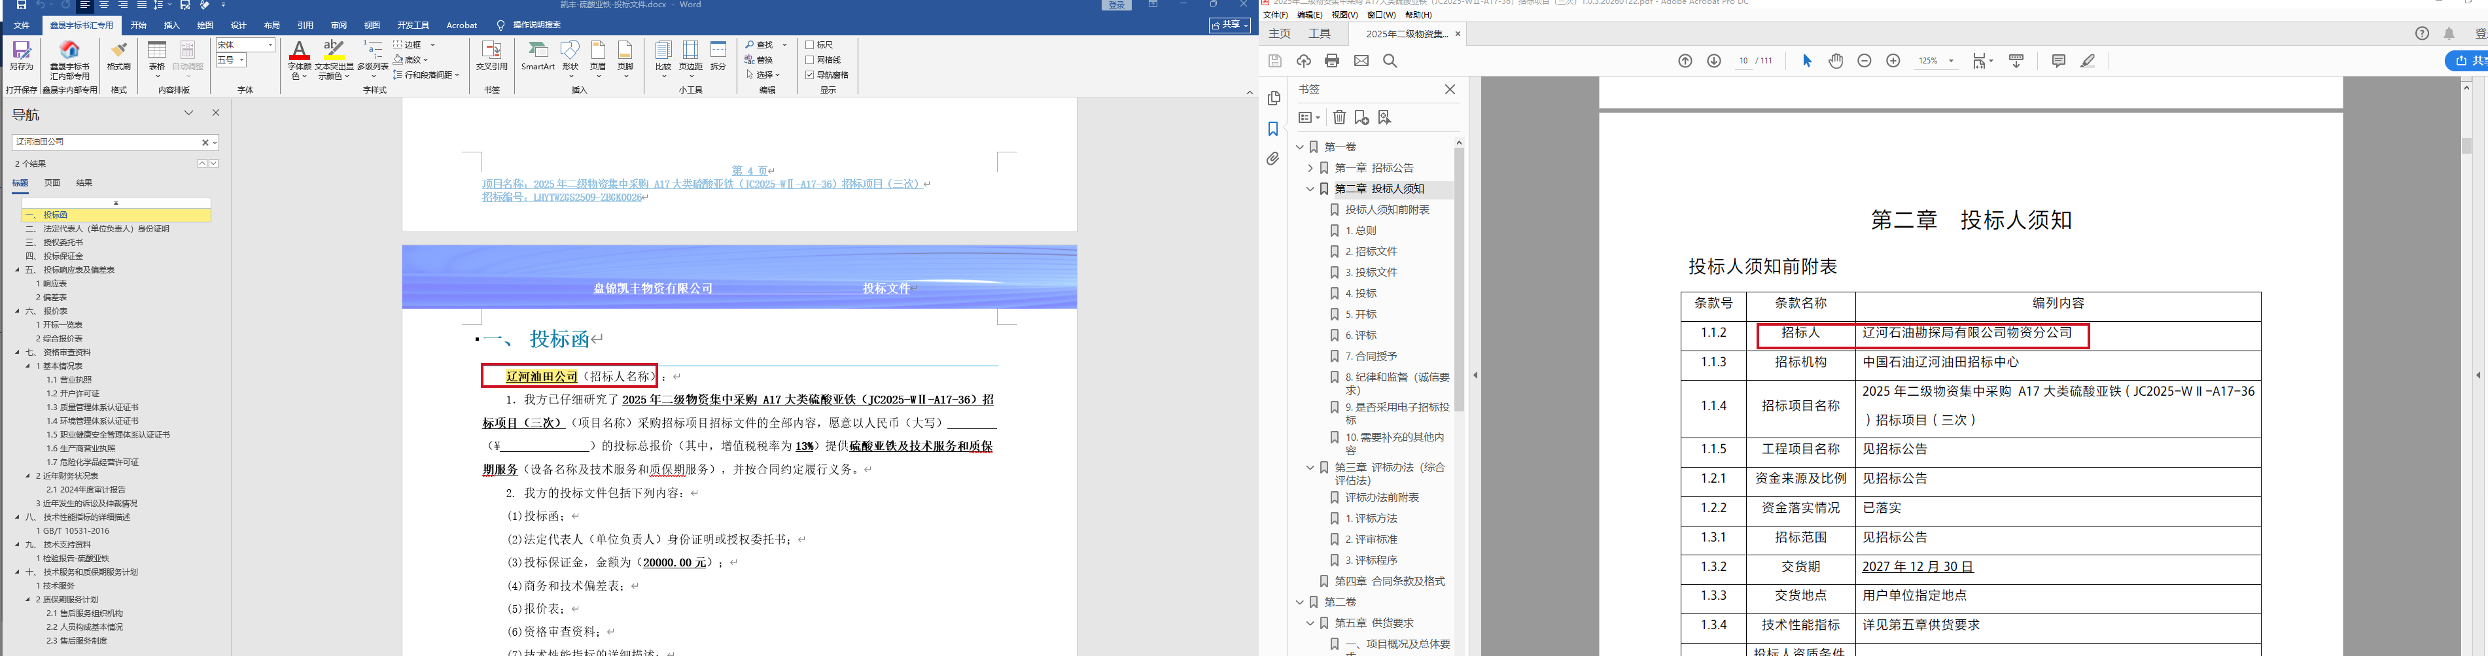Open the search magnifier in Acrobat
The width and height of the screenshot is (2488, 656).
click(1390, 61)
